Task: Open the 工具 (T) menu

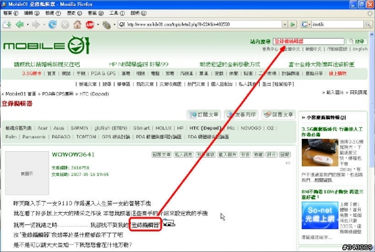Action: coord(117,13)
